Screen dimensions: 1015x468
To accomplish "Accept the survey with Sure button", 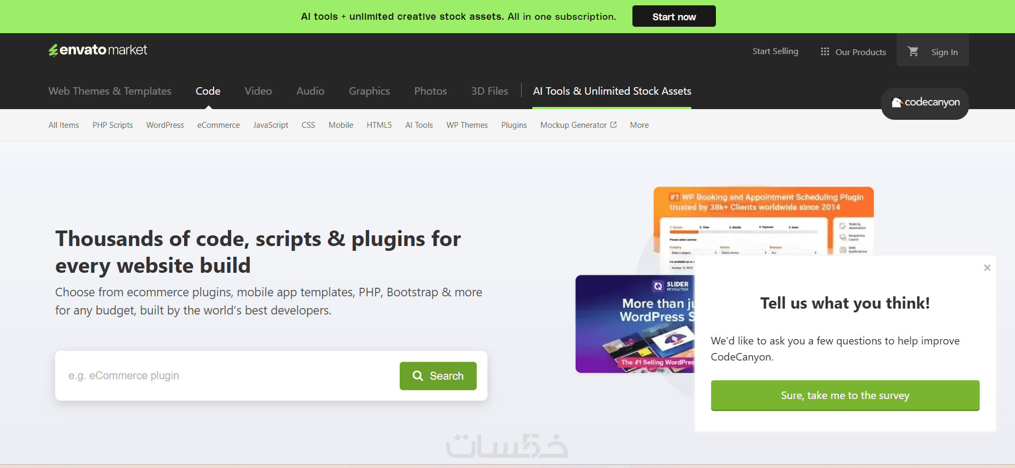I will (x=845, y=396).
